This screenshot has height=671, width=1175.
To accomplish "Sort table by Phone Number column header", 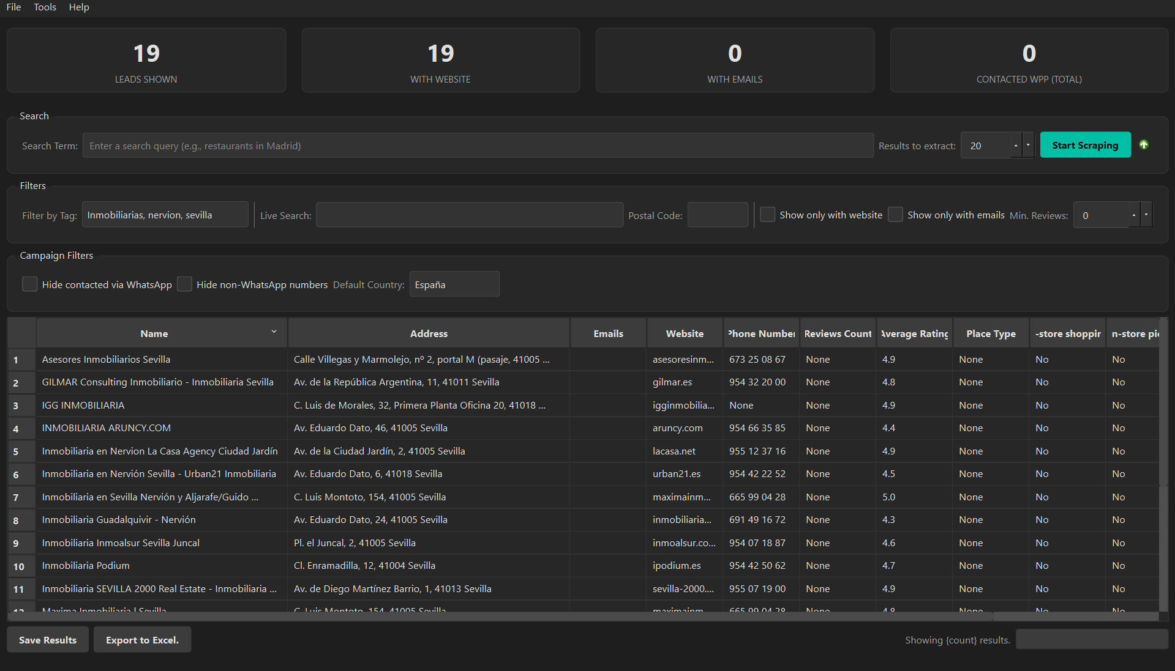I will coord(761,333).
